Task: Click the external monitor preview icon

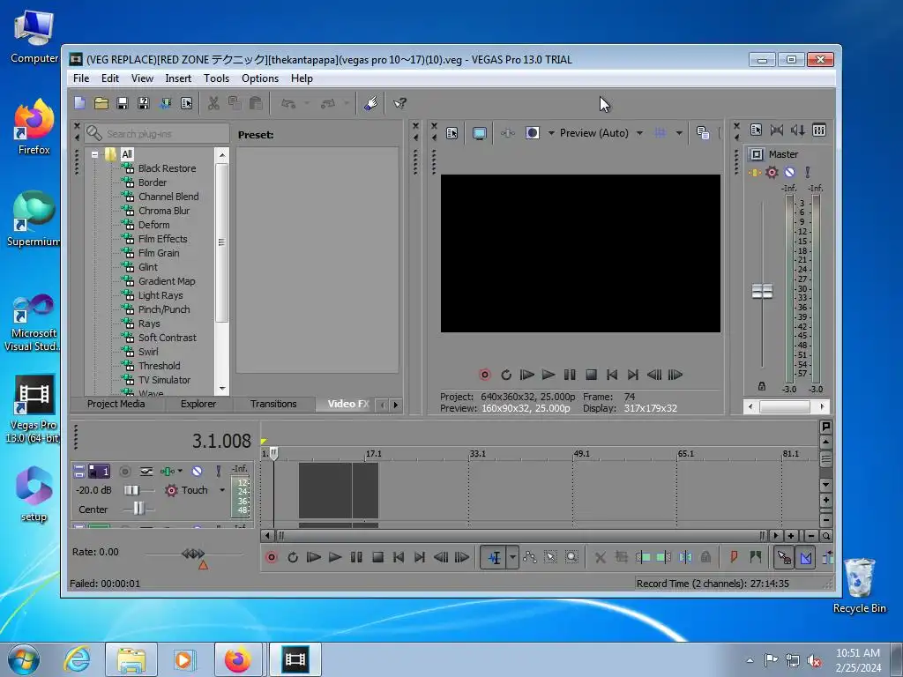Action: point(479,134)
